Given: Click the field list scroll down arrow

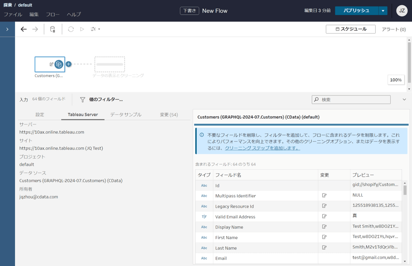Looking at the screenshot, I should (405, 261).
